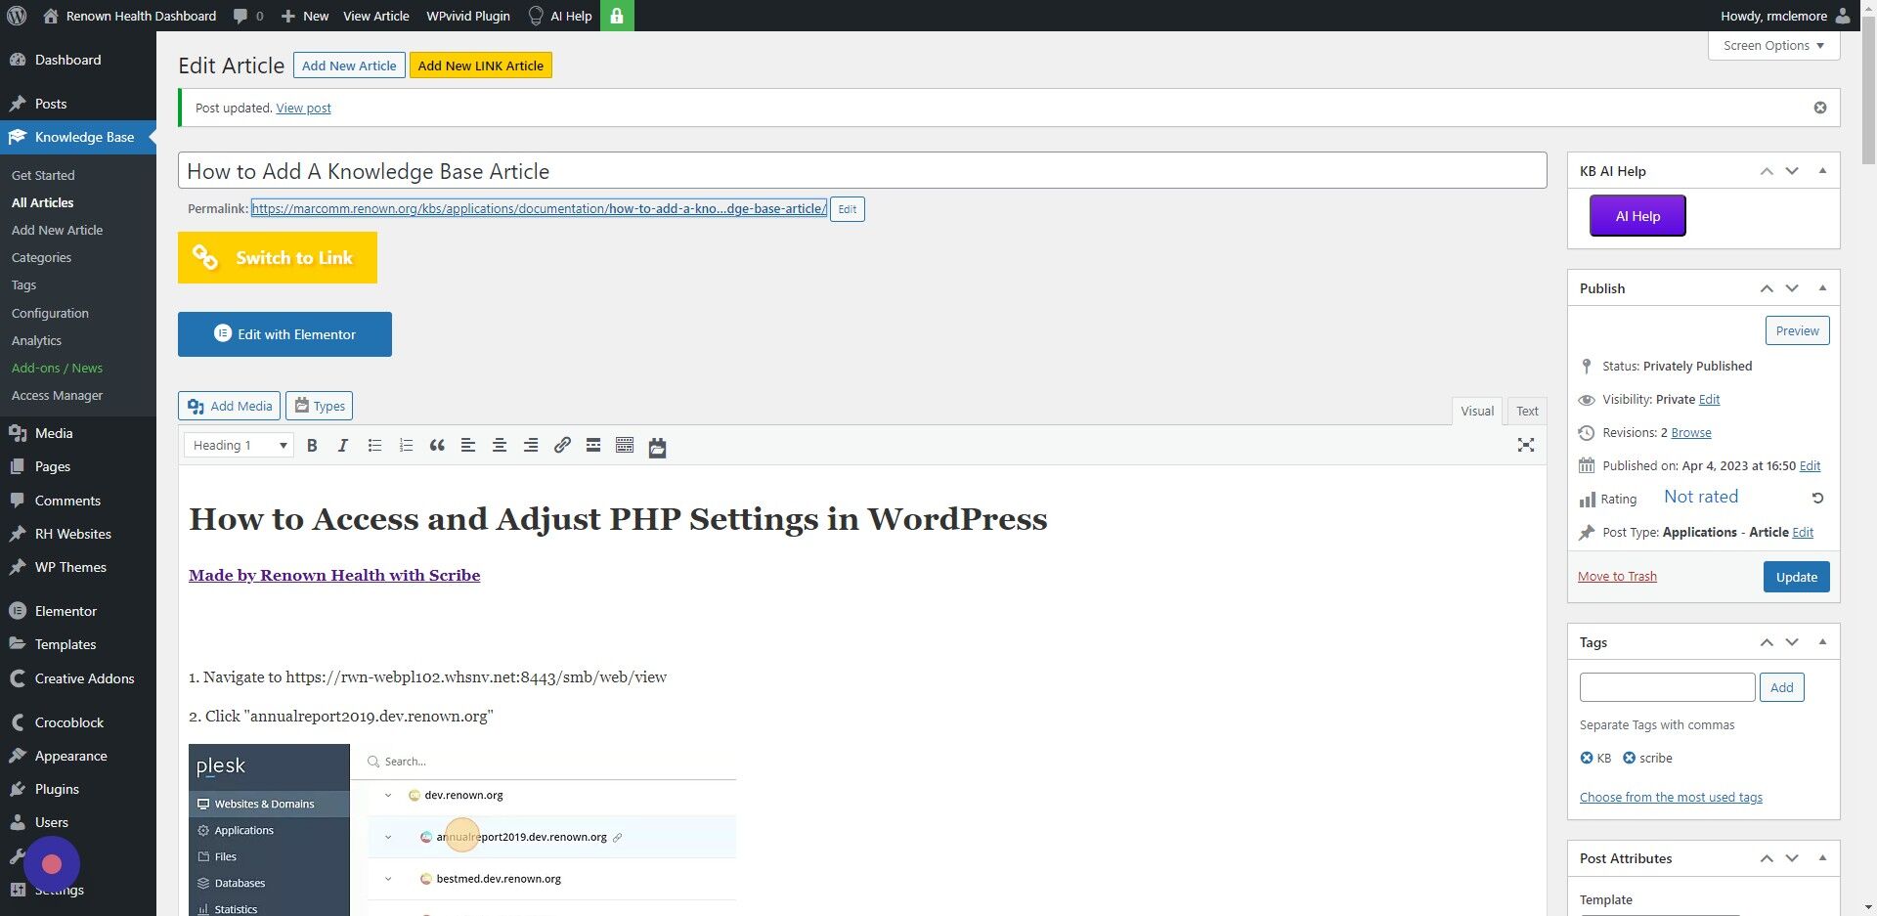This screenshot has height=916, width=1877.
Task: Switch to the Text editor tab
Action: [x=1527, y=412]
